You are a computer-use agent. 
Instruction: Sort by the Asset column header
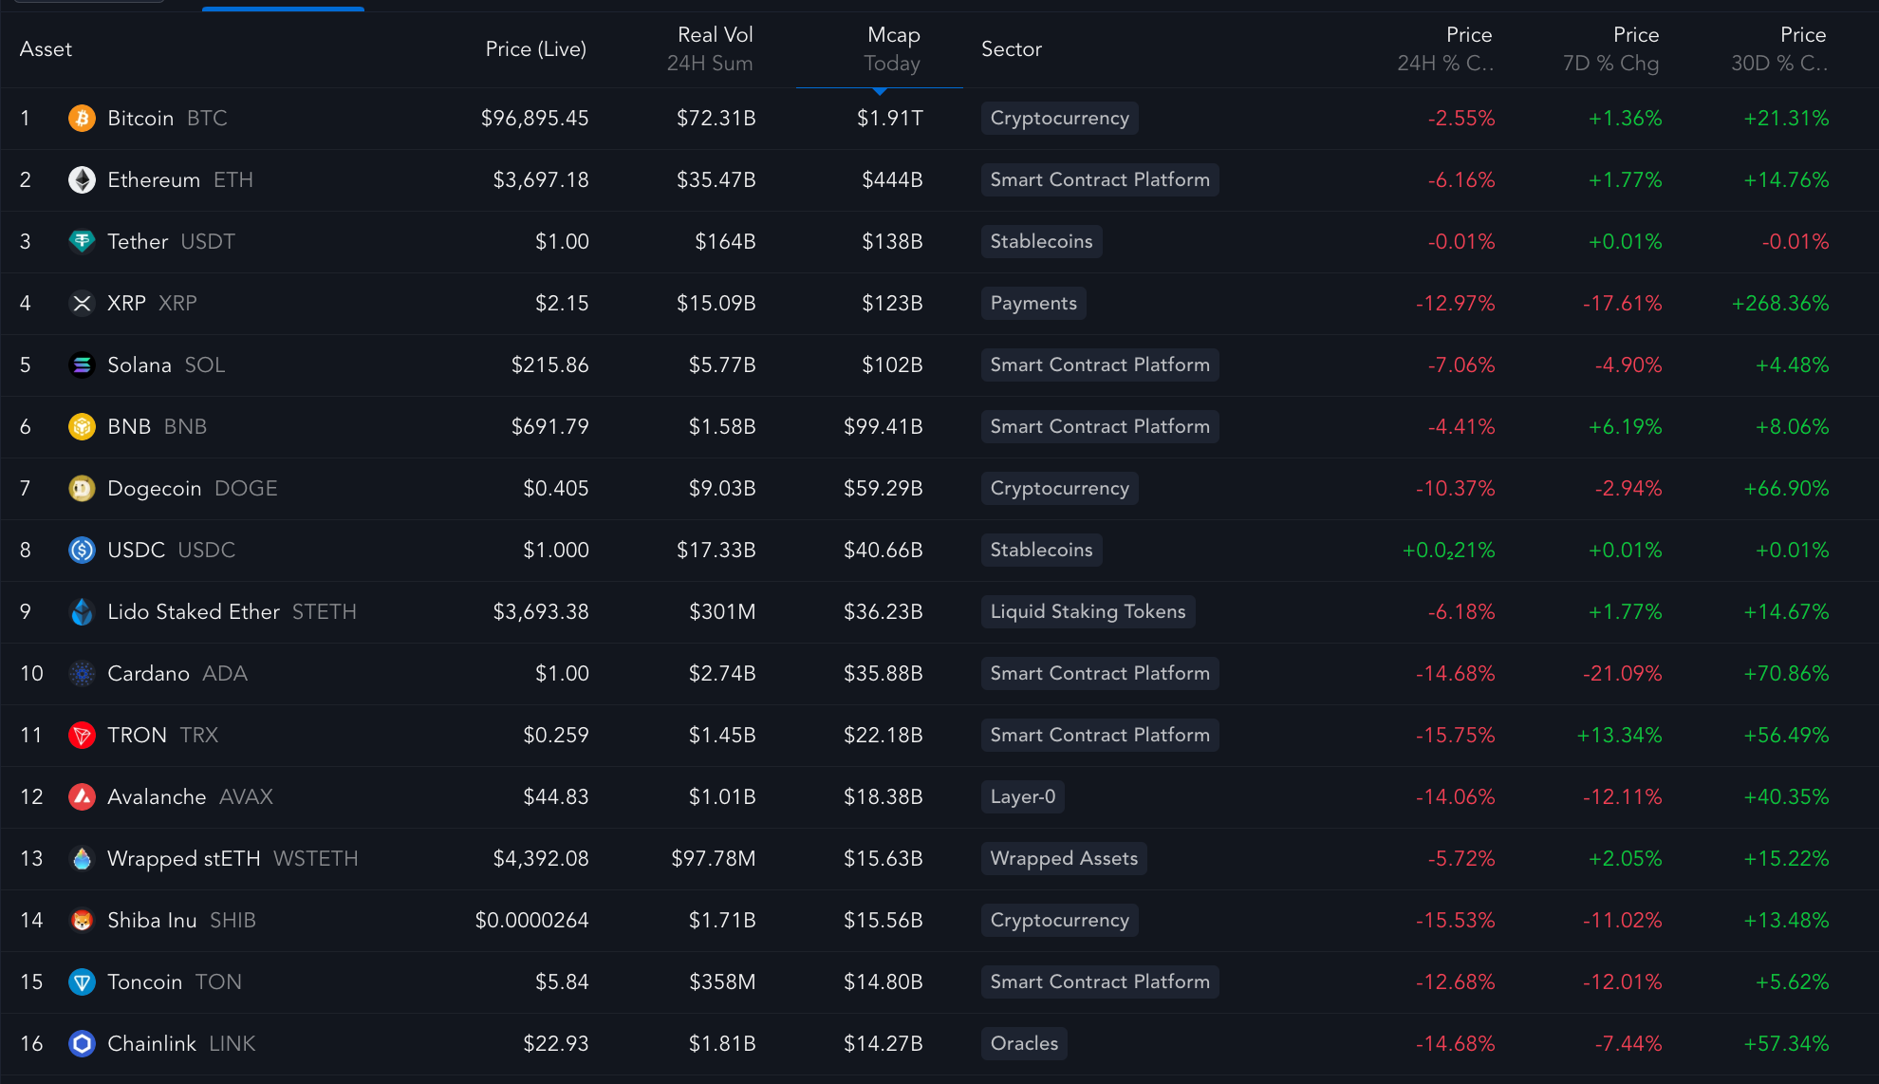pyautogui.click(x=46, y=49)
